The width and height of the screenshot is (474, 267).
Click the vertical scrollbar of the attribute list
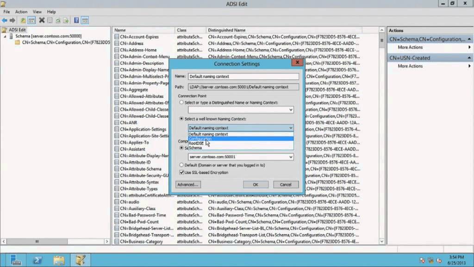point(381,136)
